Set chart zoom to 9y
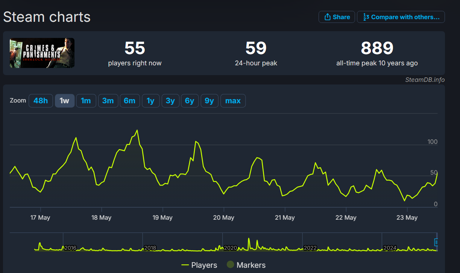 pos(210,101)
